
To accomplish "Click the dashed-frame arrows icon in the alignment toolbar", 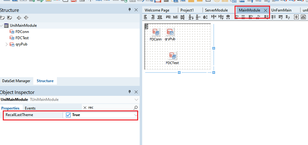I will 296,17.
